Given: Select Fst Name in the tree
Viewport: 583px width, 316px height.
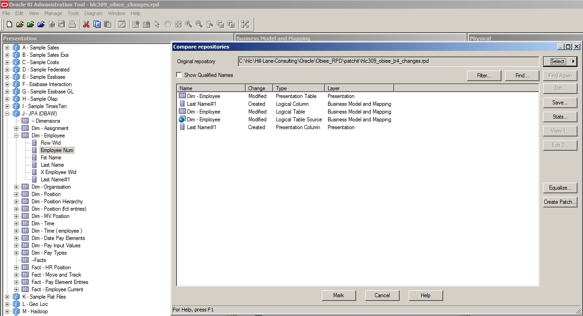Looking at the screenshot, I should (x=51, y=158).
